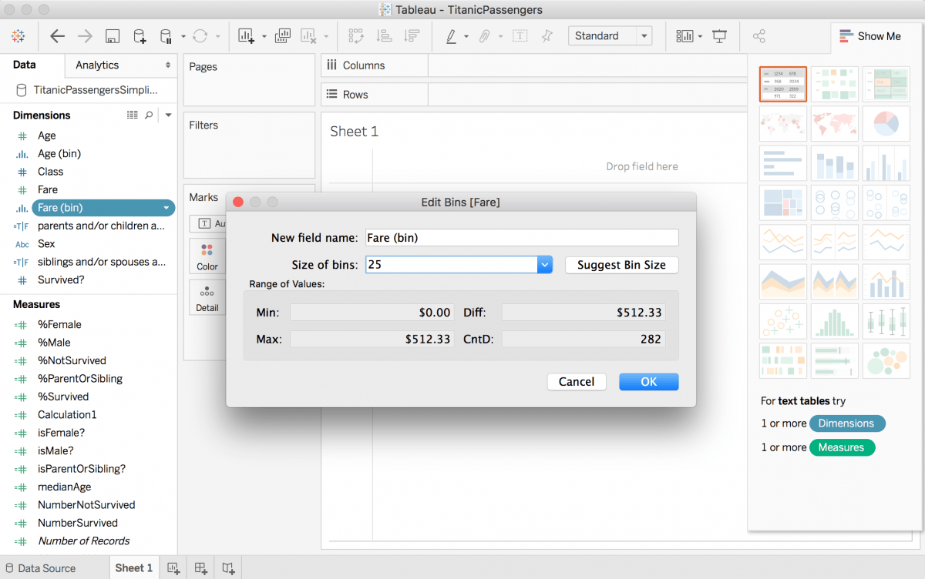
Task: Open the Pause Auto Updates dropdown arrow
Action: coord(183,36)
